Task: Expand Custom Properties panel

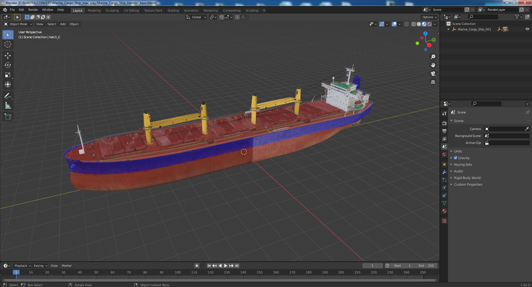Action: (x=468, y=185)
